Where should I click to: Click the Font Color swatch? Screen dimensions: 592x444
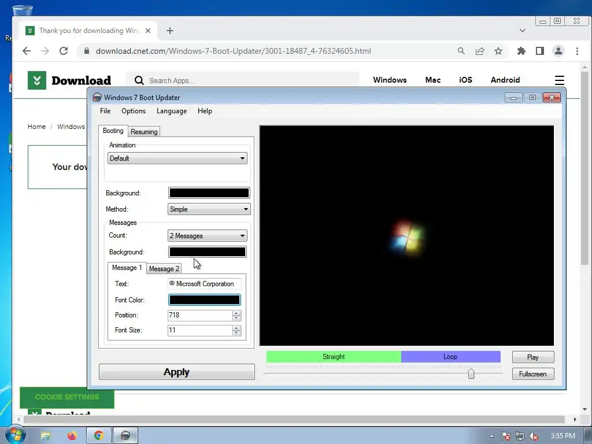(x=204, y=300)
